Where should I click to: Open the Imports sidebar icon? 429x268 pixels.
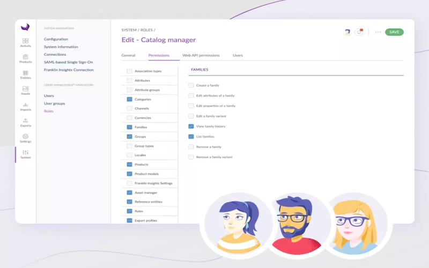(x=25, y=107)
